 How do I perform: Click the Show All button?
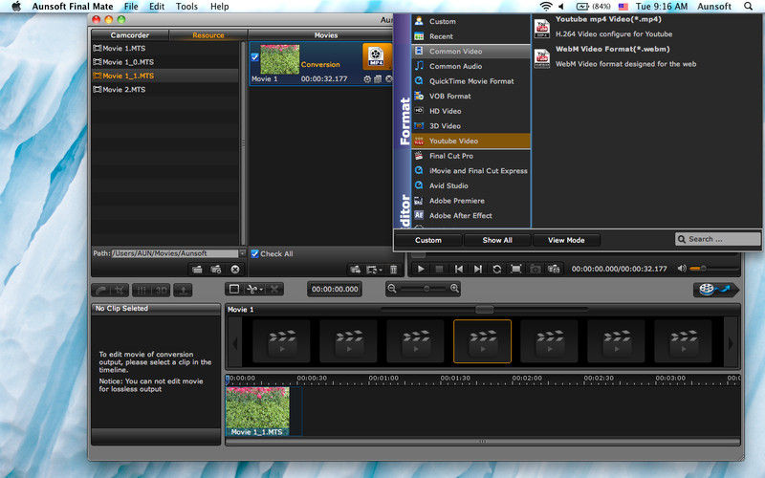[497, 240]
